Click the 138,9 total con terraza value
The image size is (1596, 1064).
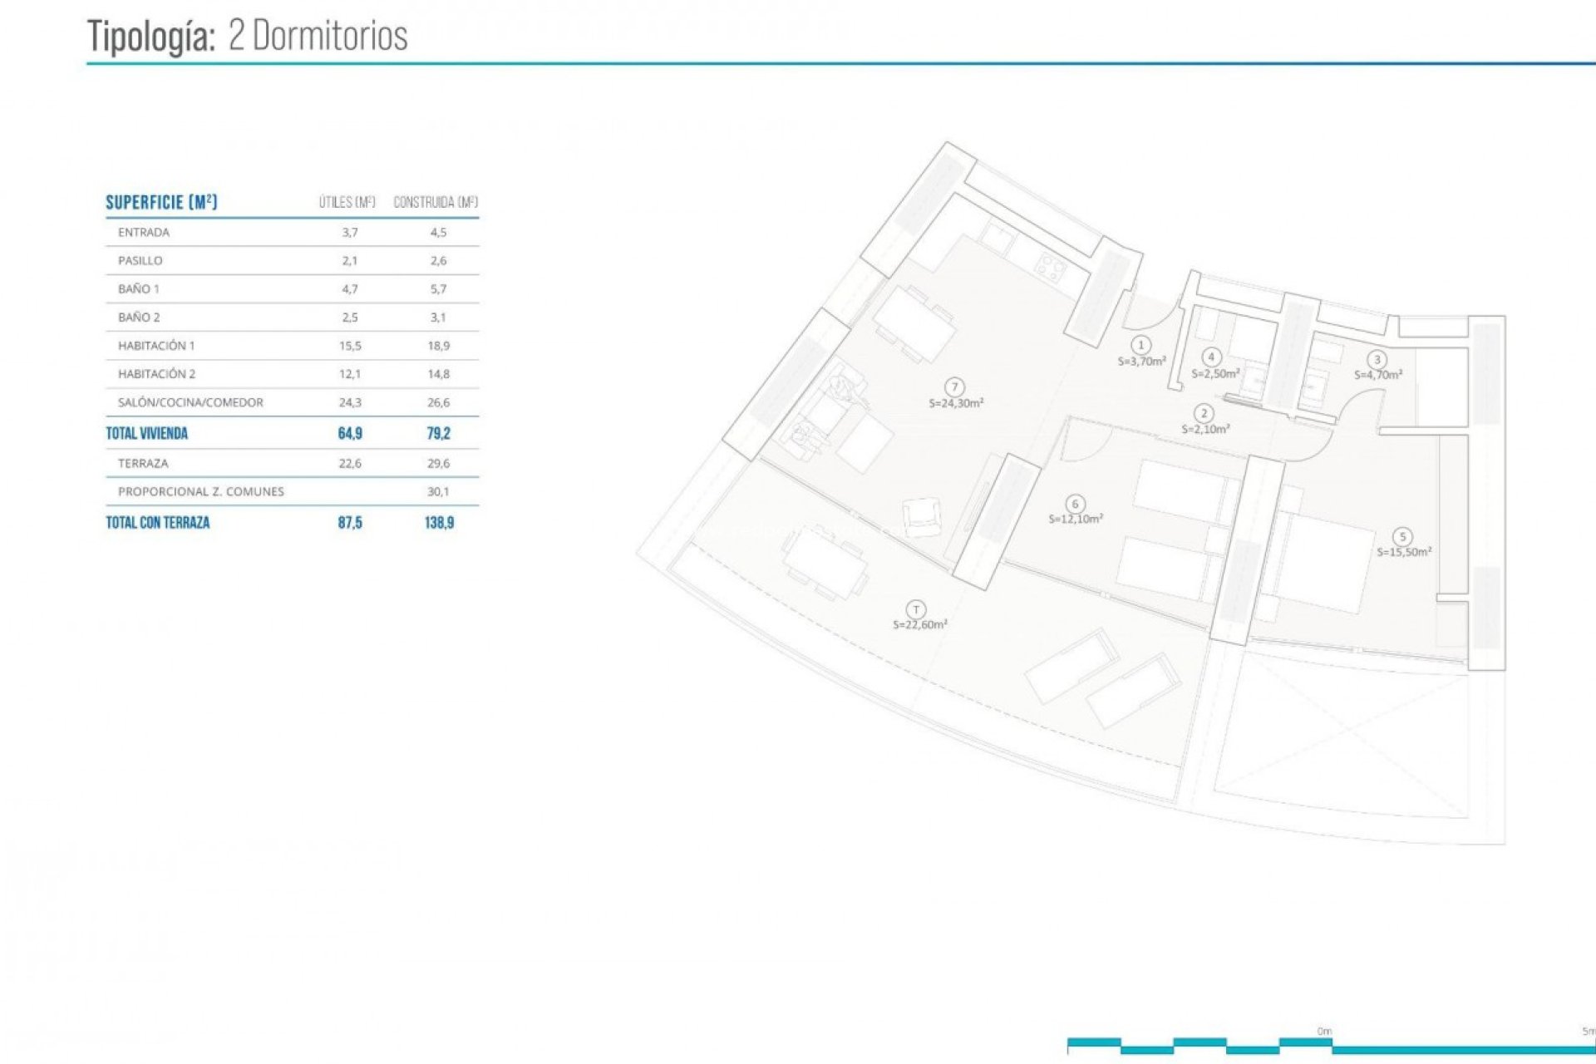pyautogui.click(x=439, y=523)
